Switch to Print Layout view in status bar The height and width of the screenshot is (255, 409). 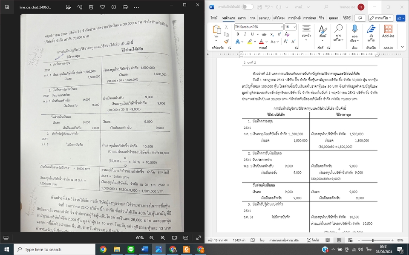[x=339, y=240]
